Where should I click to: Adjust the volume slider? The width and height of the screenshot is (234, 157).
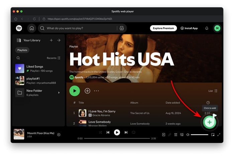(199, 135)
